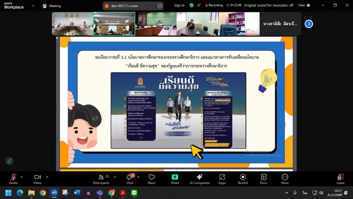
Task: Open the Zoom Workplace dropdown chevron
Action: point(33,6)
